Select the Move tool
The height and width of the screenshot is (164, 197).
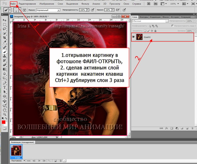click(5, 20)
